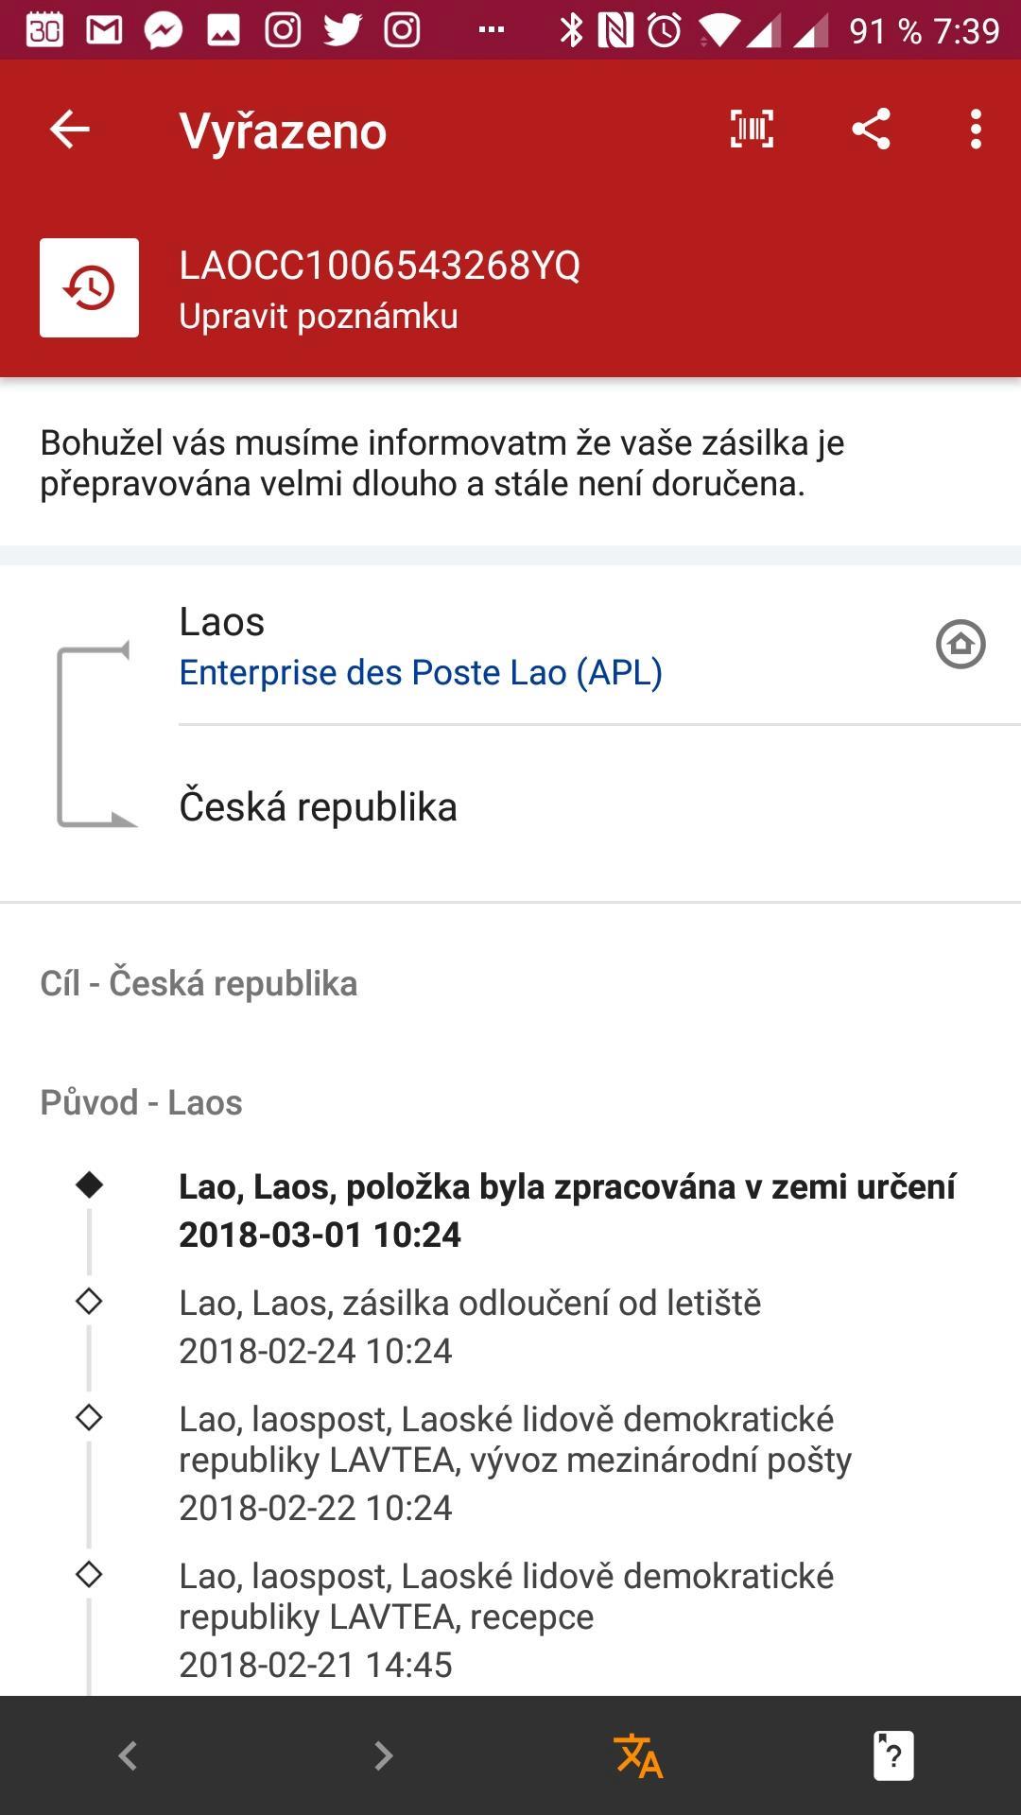Open the three-dot overflow menu

point(976,130)
